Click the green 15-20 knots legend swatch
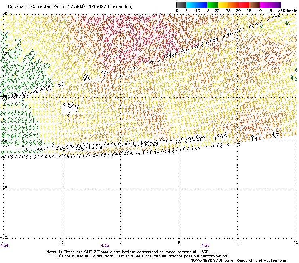The width and height of the screenshot is (299, 263). [x=213, y=5]
